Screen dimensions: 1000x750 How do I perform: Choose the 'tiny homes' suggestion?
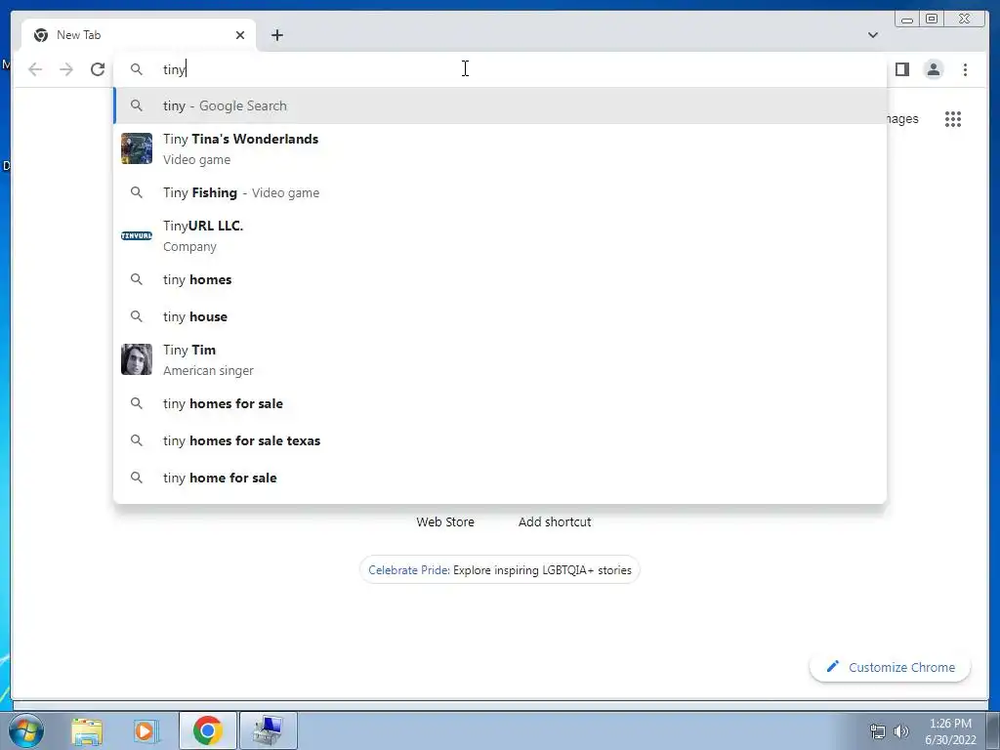click(x=500, y=279)
